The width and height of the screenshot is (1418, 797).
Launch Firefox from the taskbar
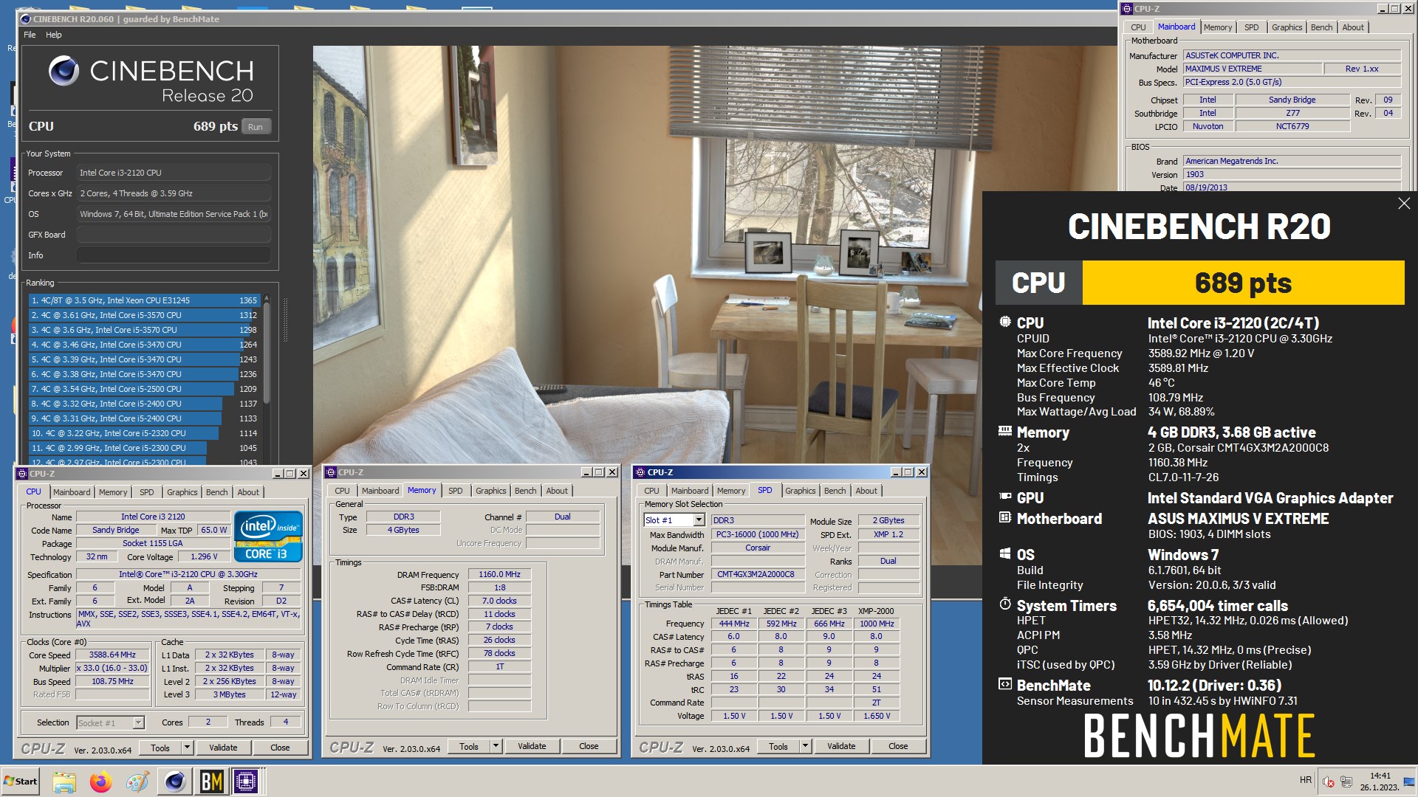tap(101, 782)
